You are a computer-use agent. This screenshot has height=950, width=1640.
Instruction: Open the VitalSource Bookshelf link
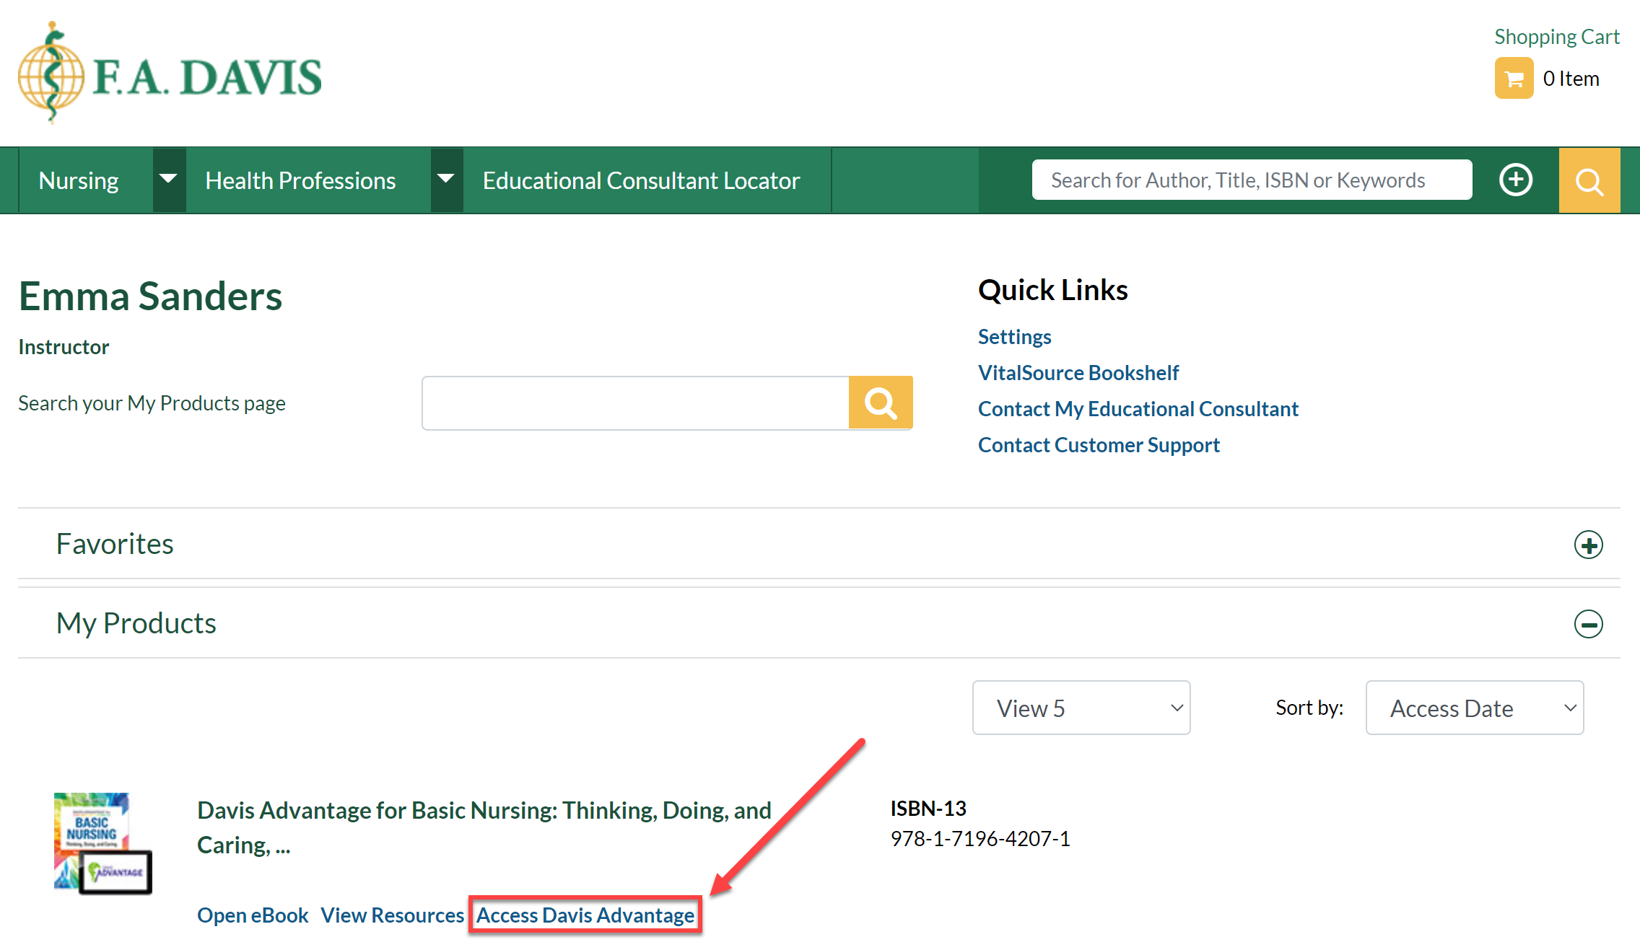(1078, 373)
